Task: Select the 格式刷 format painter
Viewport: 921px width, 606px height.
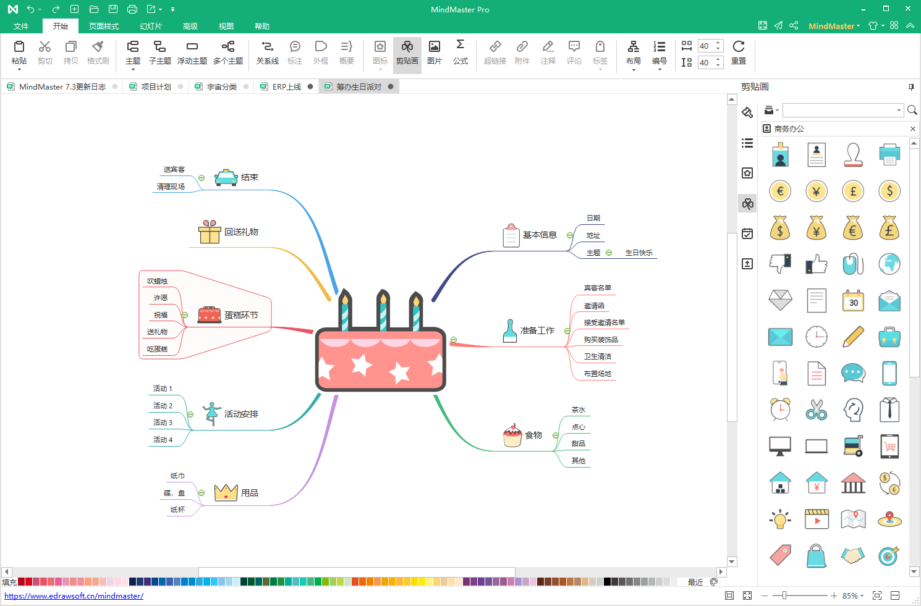Action: (x=98, y=54)
